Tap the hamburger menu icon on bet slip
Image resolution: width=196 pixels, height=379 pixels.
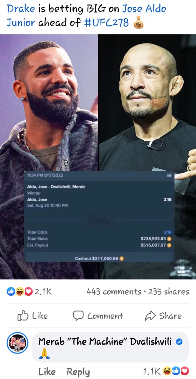point(169,175)
